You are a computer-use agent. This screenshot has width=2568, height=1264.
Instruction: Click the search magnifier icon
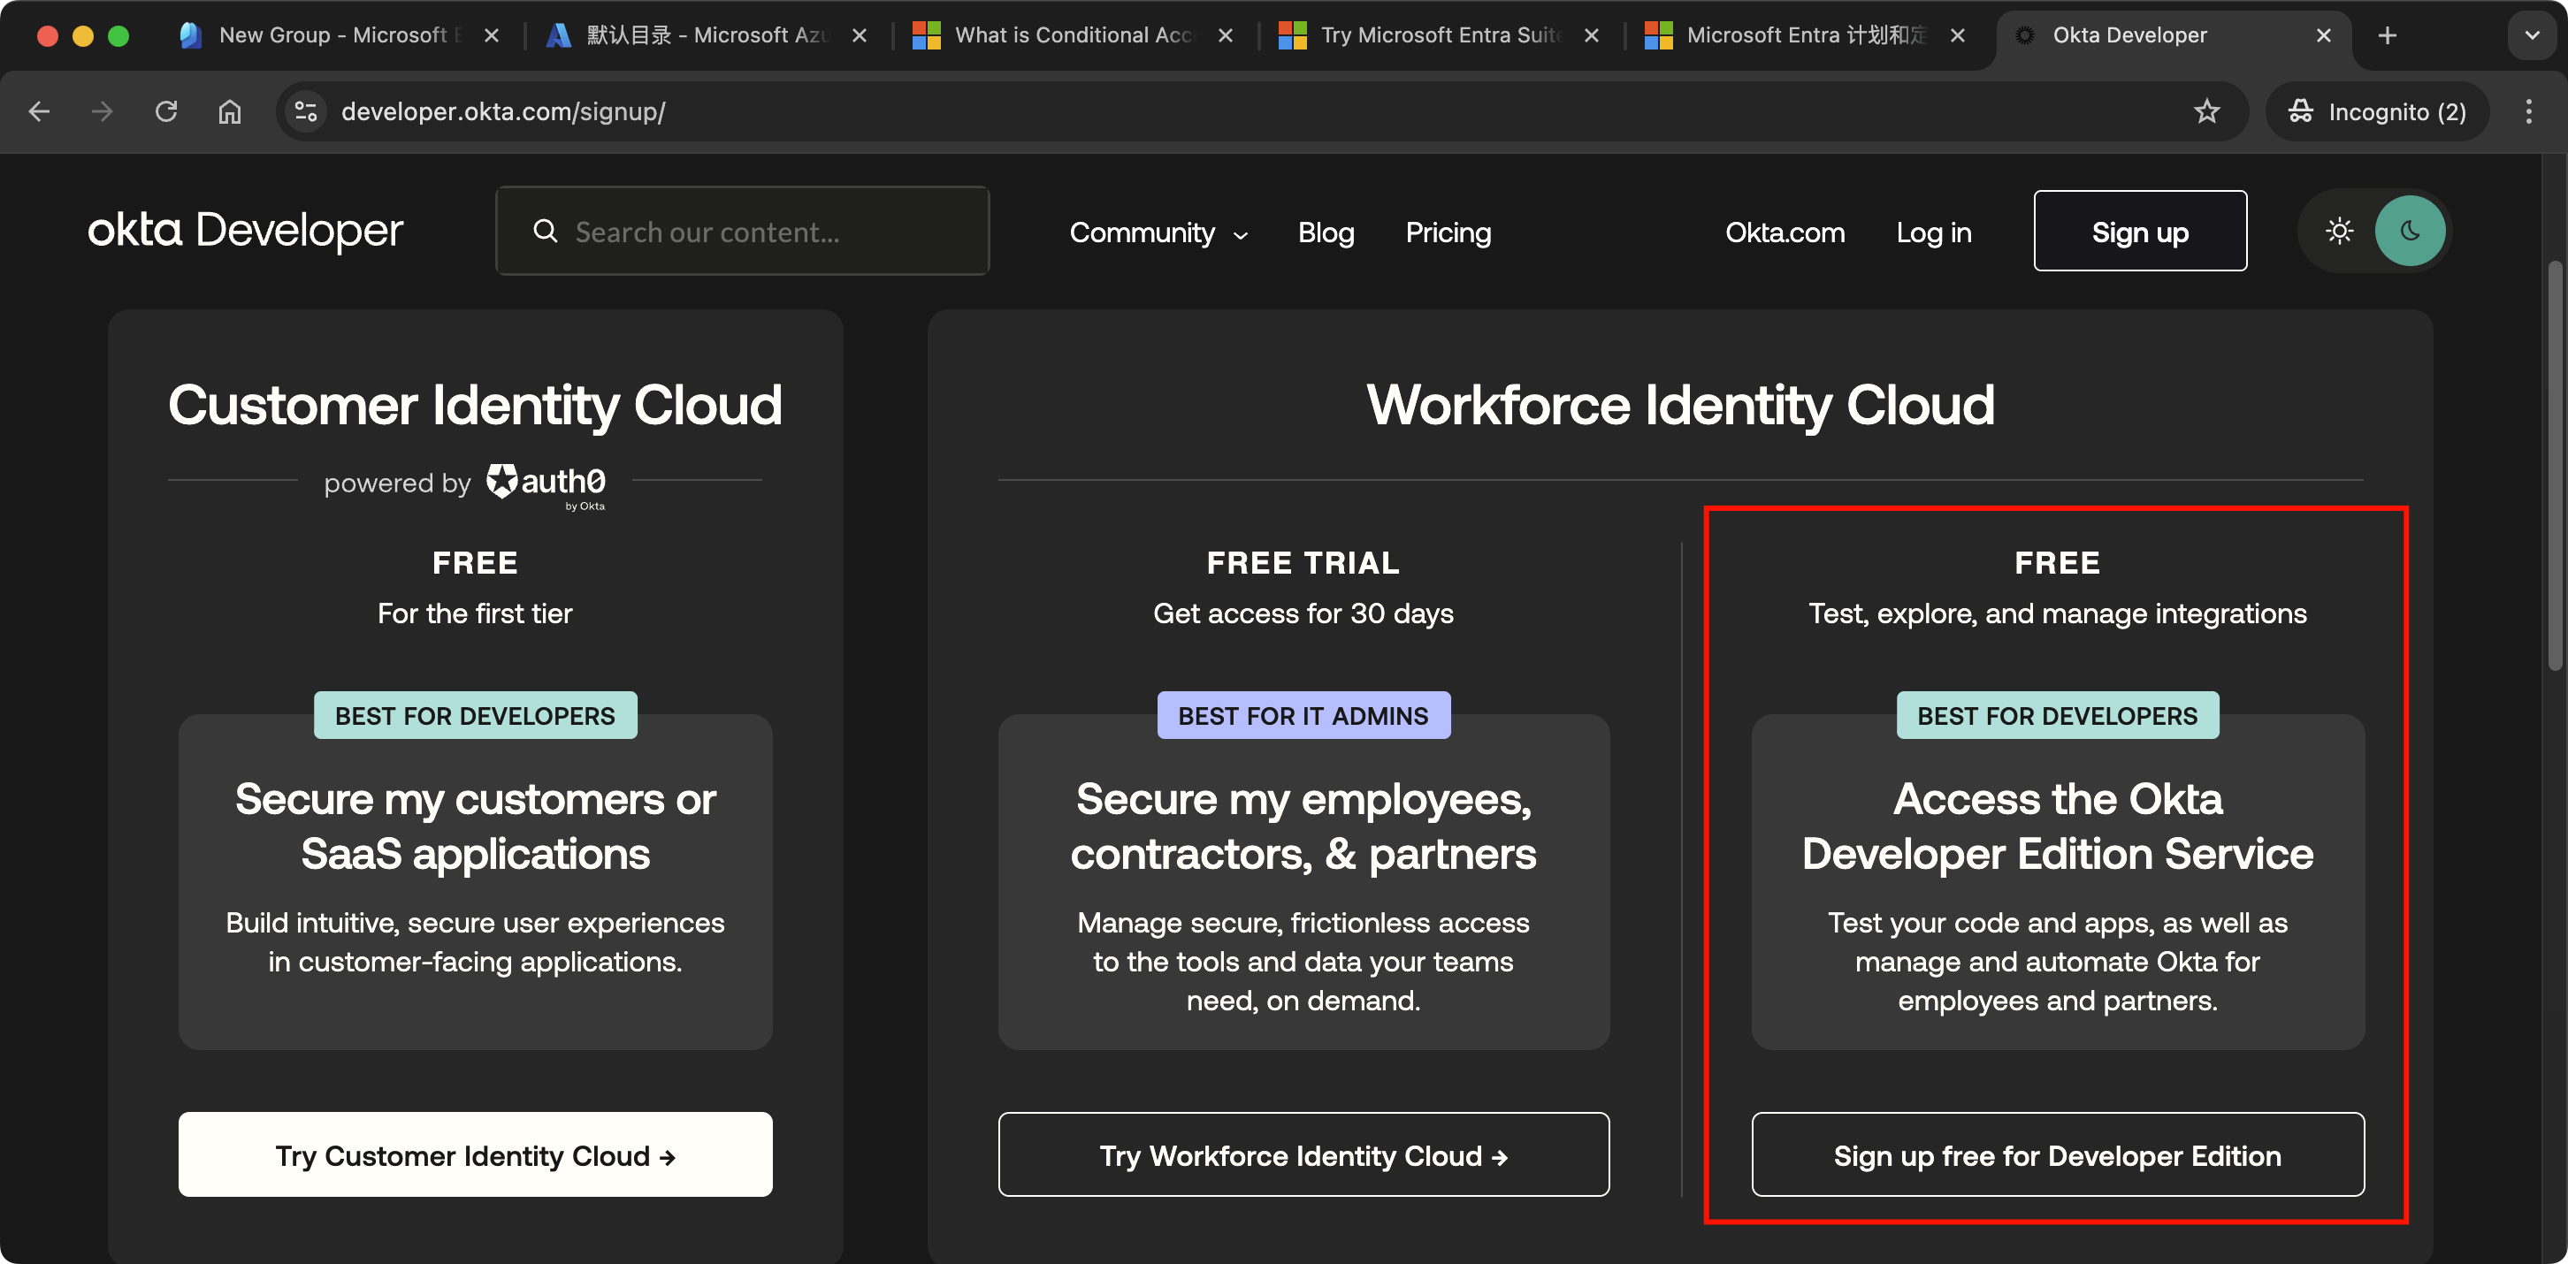tap(546, 232)
